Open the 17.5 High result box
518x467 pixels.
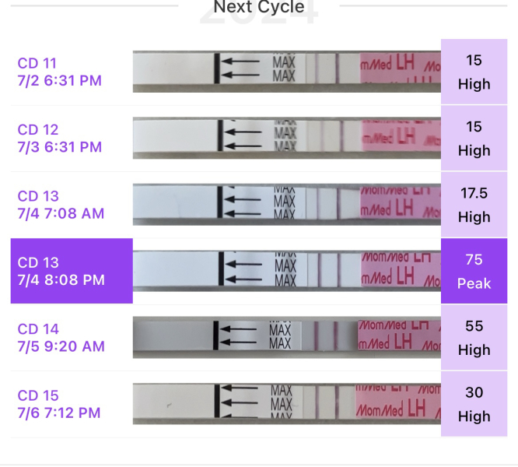tap(474, 205)
